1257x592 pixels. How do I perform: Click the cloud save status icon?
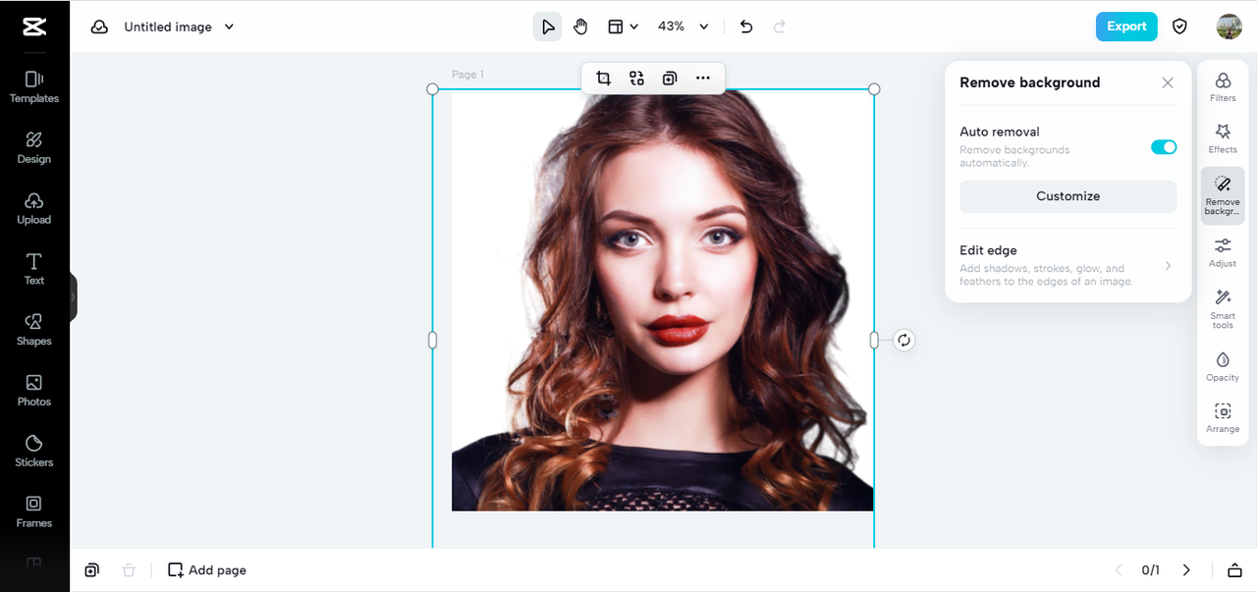click(99, 27)
